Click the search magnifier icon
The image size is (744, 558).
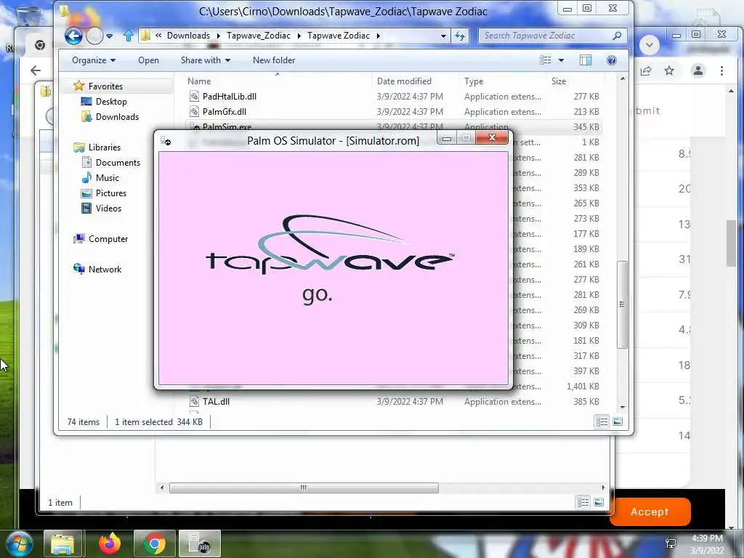(617, 36)
